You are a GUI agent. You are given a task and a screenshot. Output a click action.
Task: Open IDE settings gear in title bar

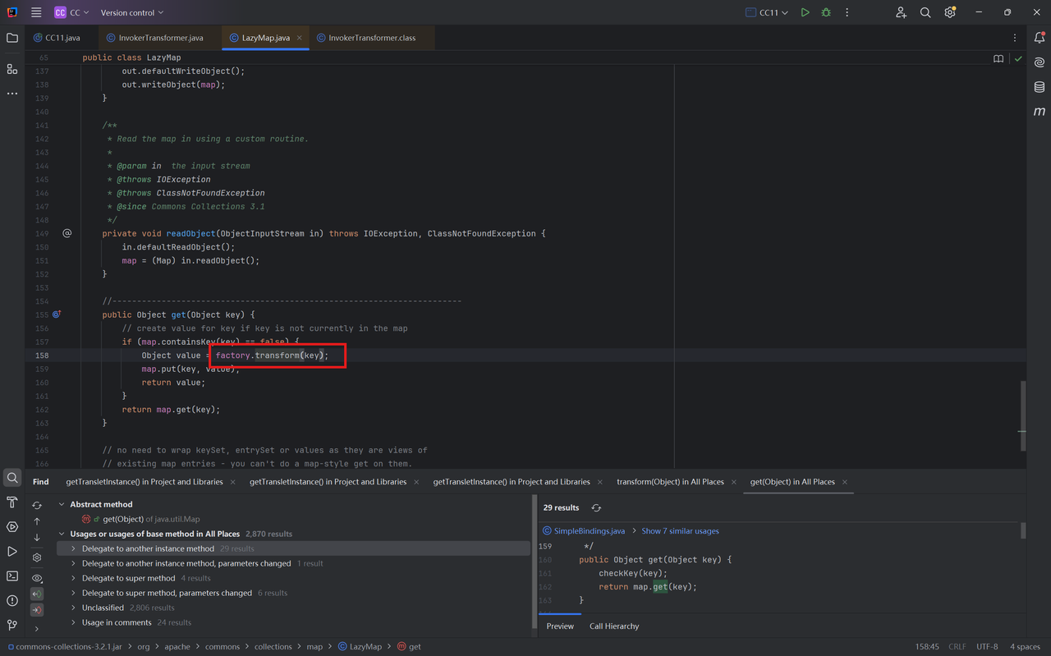(950, 12)
